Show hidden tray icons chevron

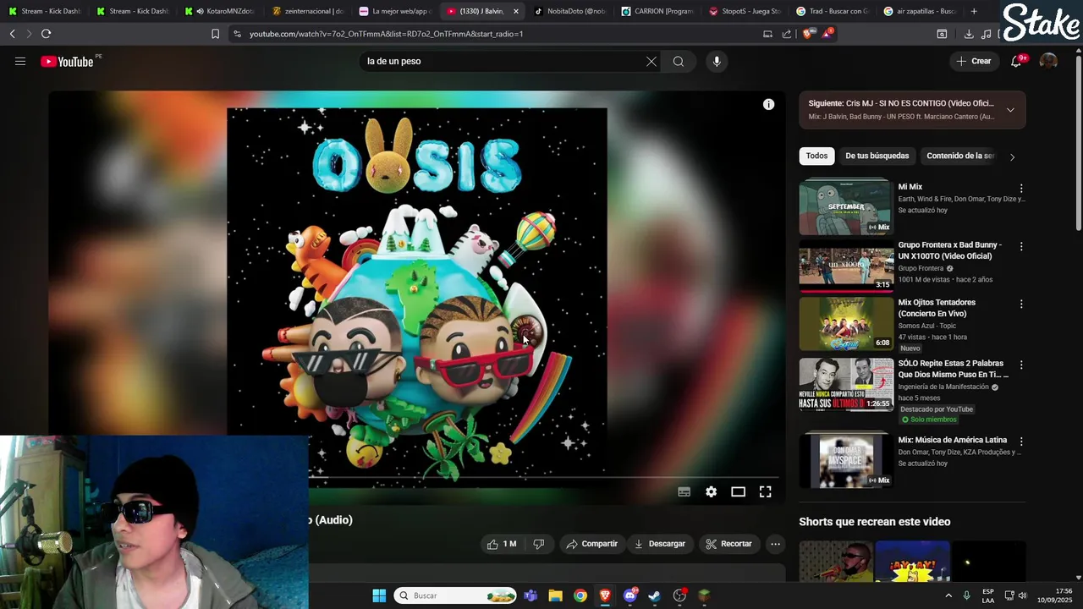[x=948, y=595]
